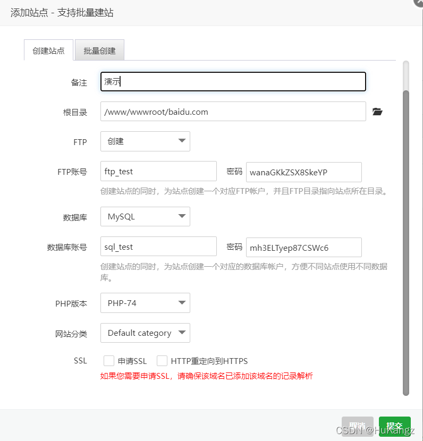Screen dimensions: 423x441
Task: Click the dialog vertical scrollbar
Action: (405, 242)
